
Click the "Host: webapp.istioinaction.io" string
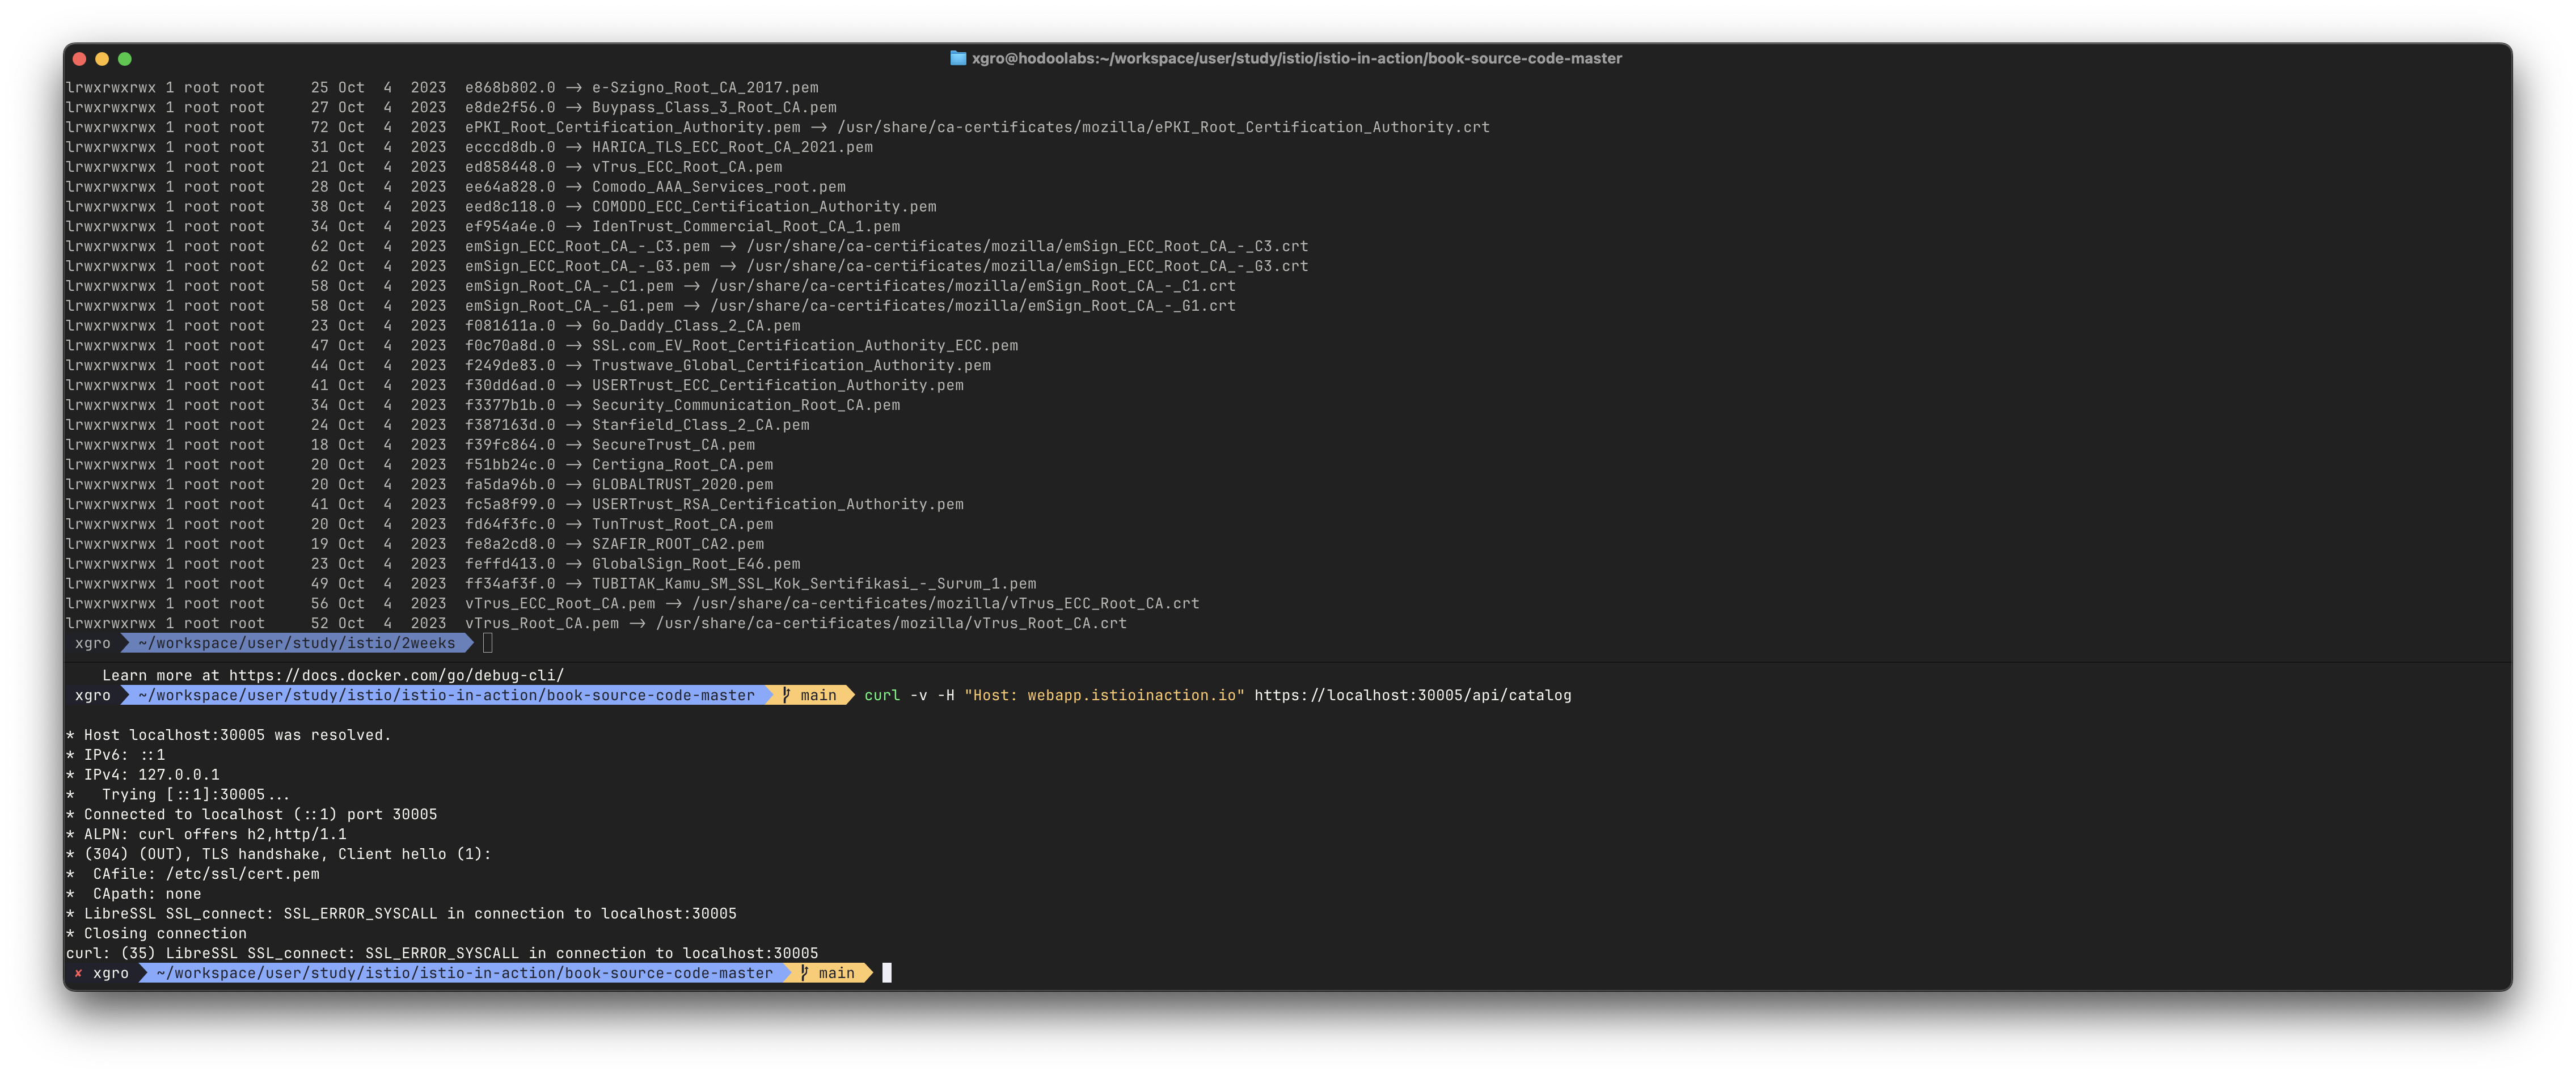tap(1104, 695)
